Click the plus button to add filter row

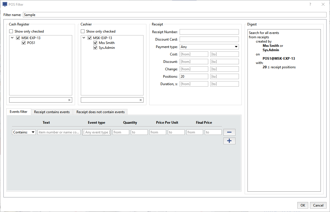229,141
